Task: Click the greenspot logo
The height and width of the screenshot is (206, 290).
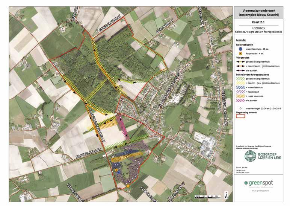Action: coord(258,183)
